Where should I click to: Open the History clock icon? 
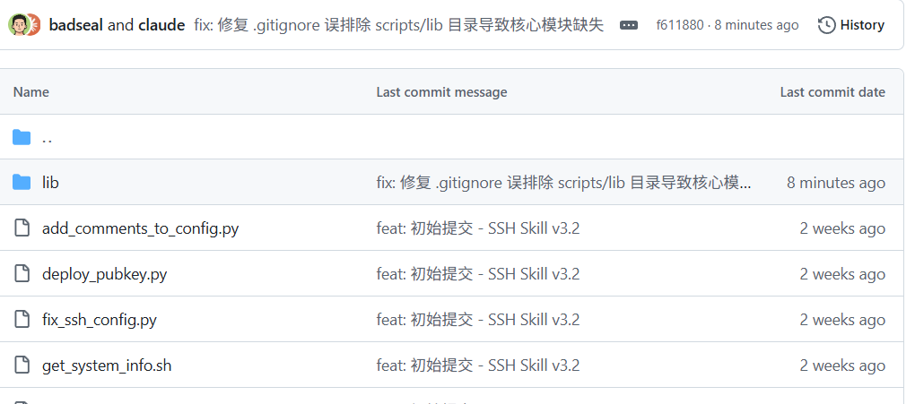coord(826,25)
